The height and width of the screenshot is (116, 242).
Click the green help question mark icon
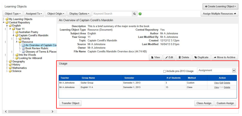[140, 14]
